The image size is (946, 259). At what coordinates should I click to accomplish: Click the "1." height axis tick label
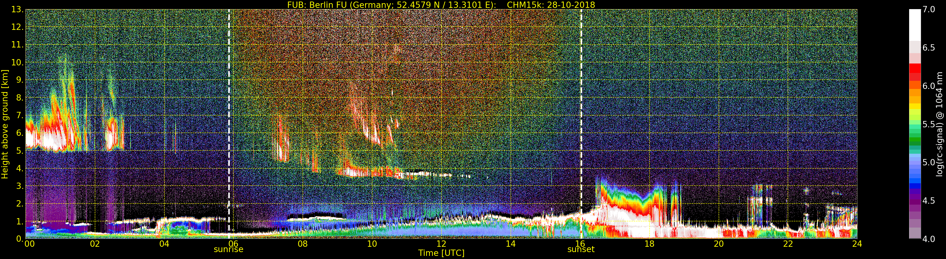(x=20, y=221)
